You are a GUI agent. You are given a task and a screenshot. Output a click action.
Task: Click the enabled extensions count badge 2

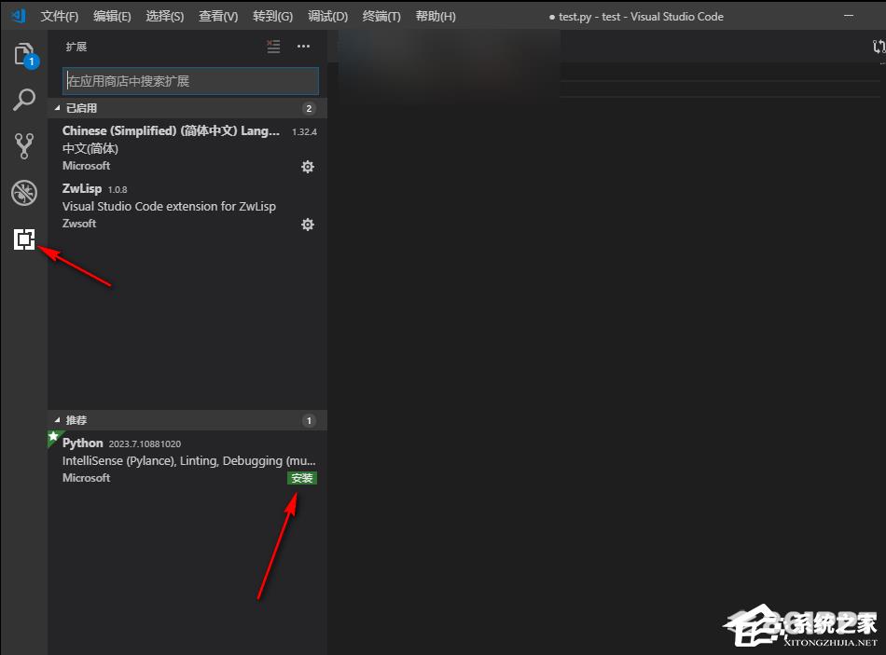click(x=309, y=108)
